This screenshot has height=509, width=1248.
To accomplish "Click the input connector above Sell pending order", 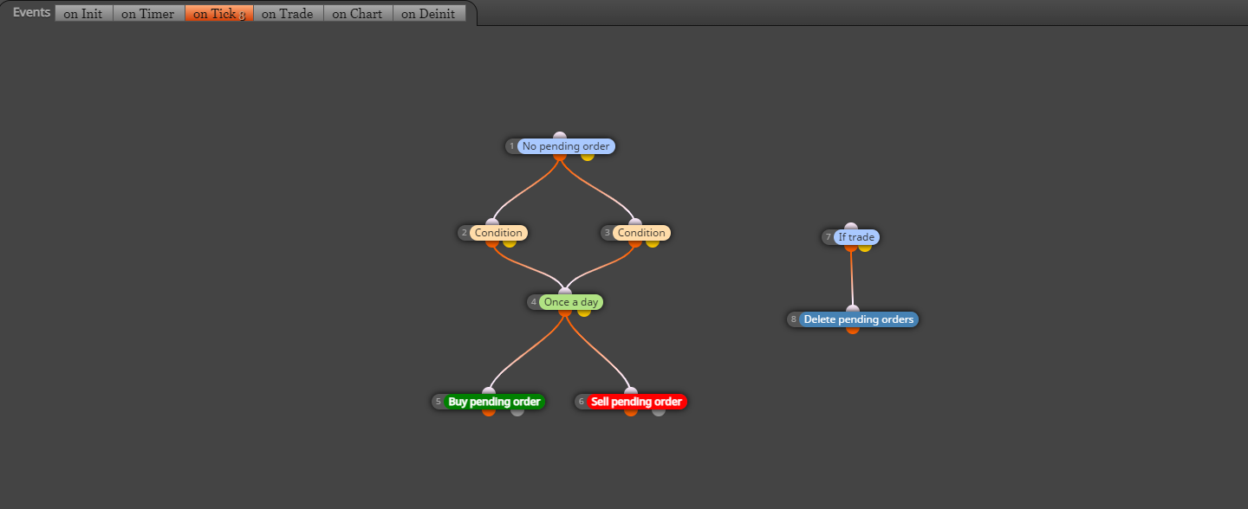I will coord(631,391).
